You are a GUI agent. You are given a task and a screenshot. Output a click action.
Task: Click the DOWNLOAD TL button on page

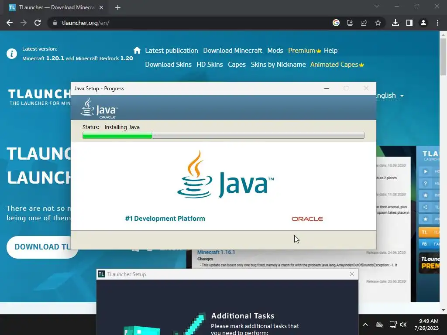tap(39, 247)
